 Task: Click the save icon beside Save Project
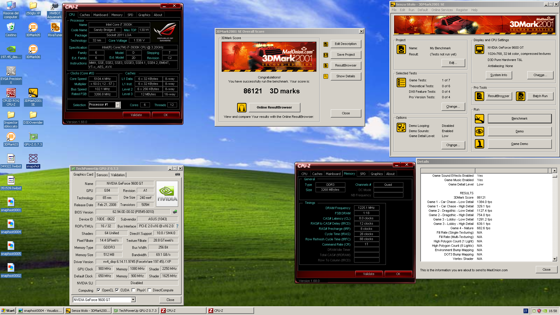(x=326, y=55)
